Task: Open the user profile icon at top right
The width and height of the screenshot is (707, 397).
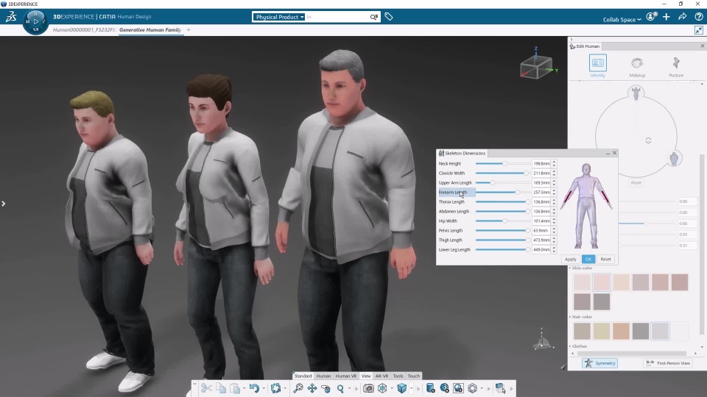Action: pyautogui.click(x=650, y=17)
